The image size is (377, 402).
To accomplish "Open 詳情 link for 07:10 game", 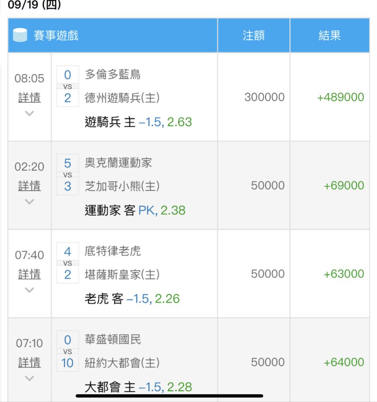I will tap(29, 363).
